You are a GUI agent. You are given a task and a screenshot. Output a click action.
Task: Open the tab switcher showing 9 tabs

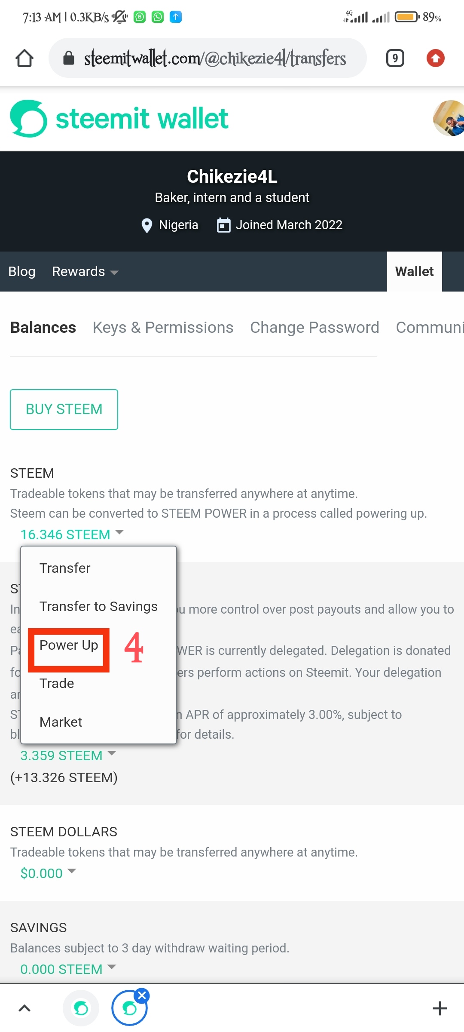(x=395, y=58)
